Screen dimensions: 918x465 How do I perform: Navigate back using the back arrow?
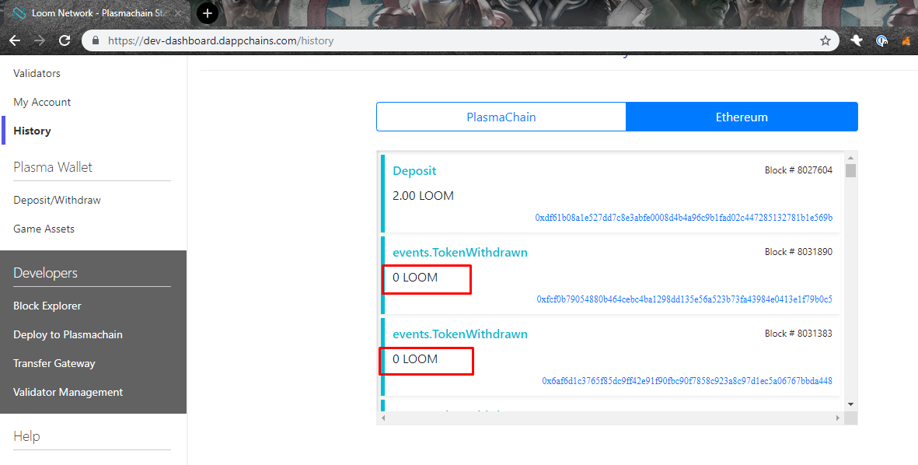click(15, 40)
